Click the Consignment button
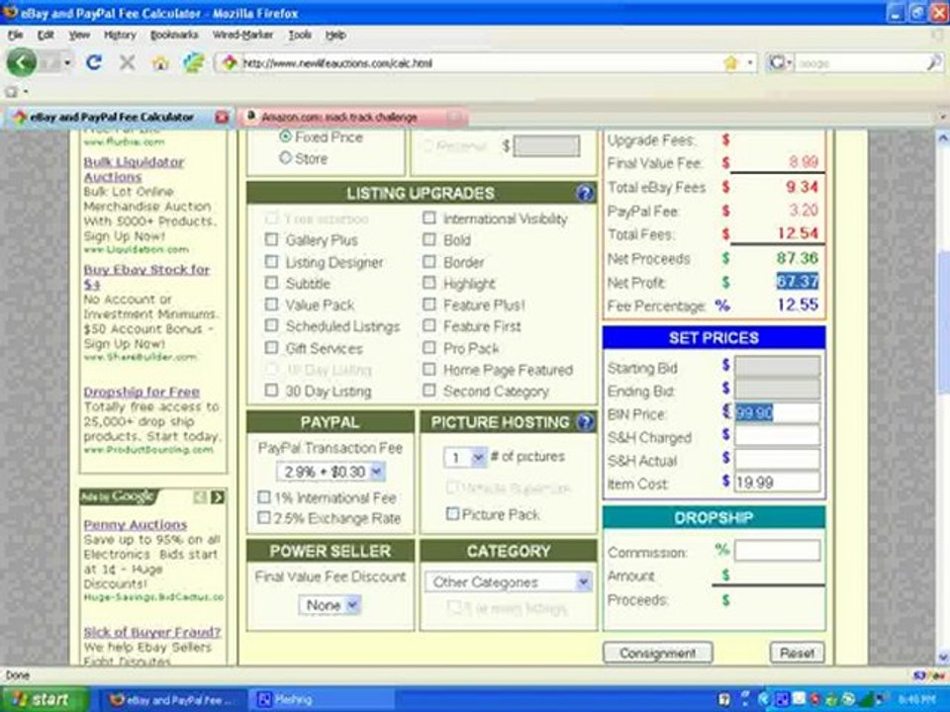Screen dimensions: 950x712 (657, 653)
